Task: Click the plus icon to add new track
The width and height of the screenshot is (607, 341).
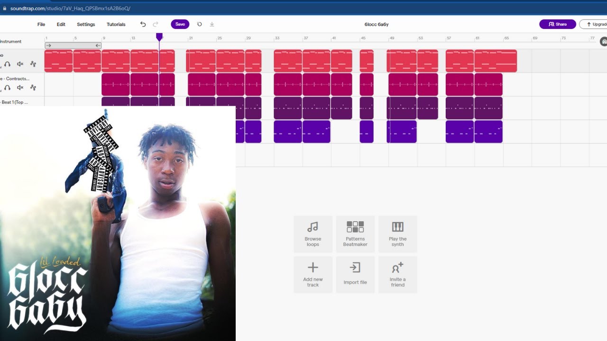Action: pyautogui.click(x=313, y=268)
